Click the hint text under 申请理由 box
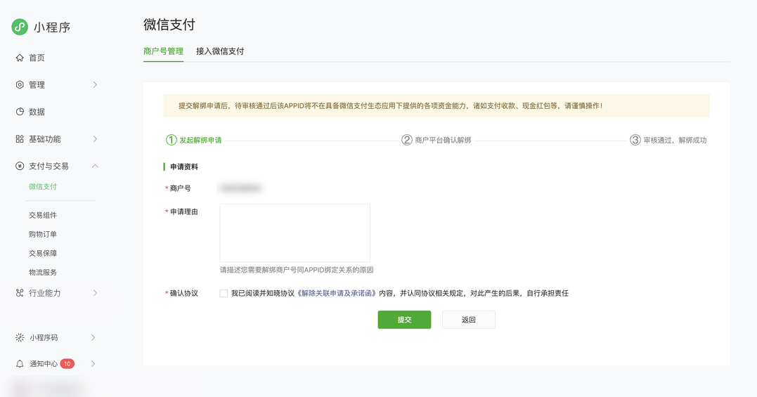 click(297, 270)
